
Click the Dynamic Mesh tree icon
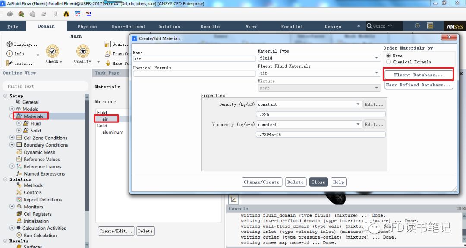tap(19, 152)
